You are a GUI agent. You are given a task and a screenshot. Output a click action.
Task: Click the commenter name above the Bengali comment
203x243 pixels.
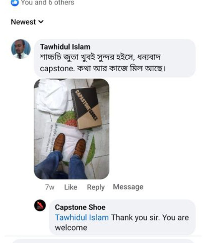point(65,47)
